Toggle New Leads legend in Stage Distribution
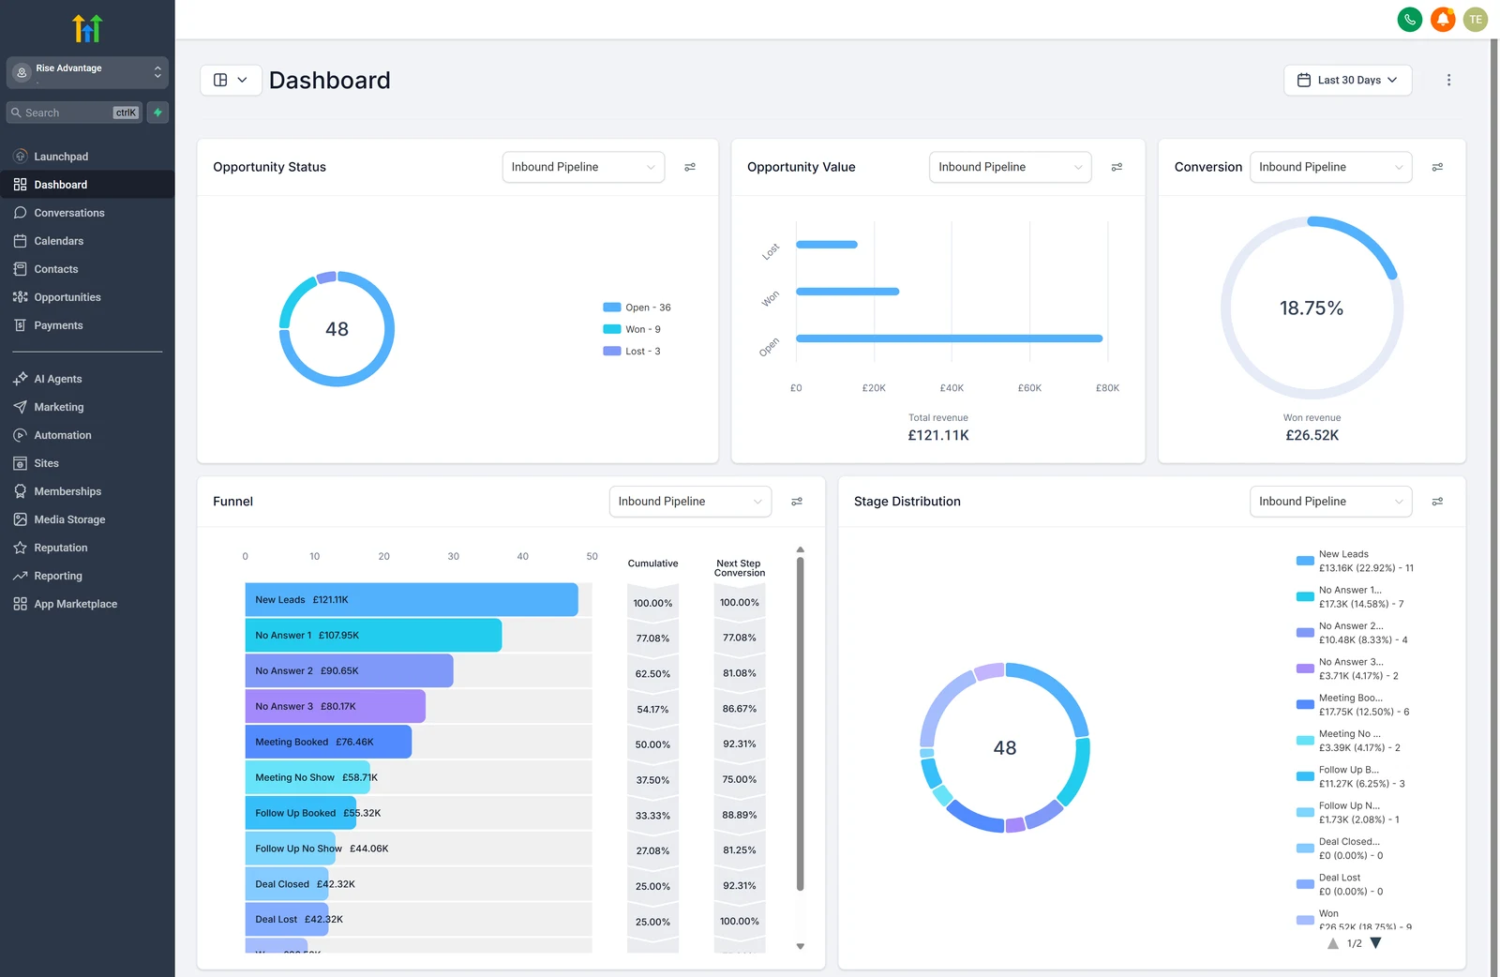 [x=1355, y=561]
